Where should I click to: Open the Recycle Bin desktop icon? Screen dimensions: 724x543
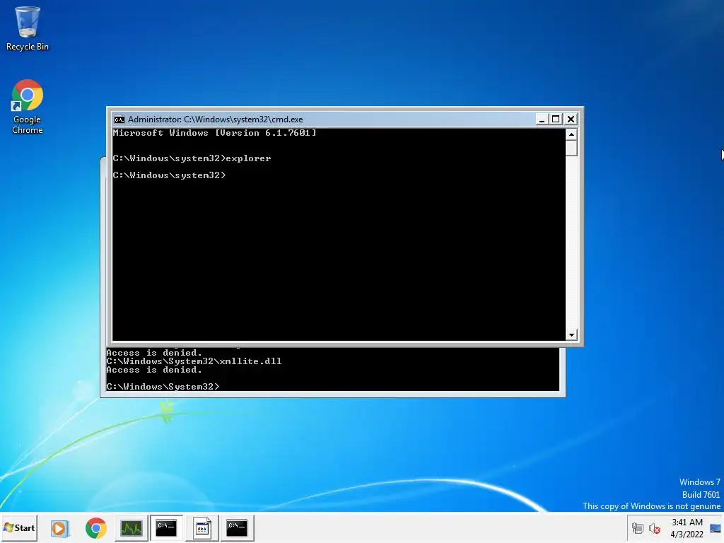click(28, 28)
